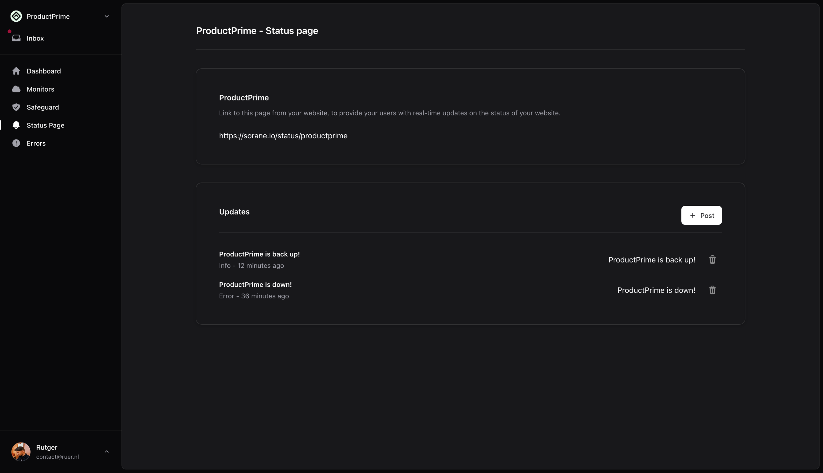
Task: Expand the ProductPrime project switcher chevron
Action: pyautogui.click(x=106, y=16)
